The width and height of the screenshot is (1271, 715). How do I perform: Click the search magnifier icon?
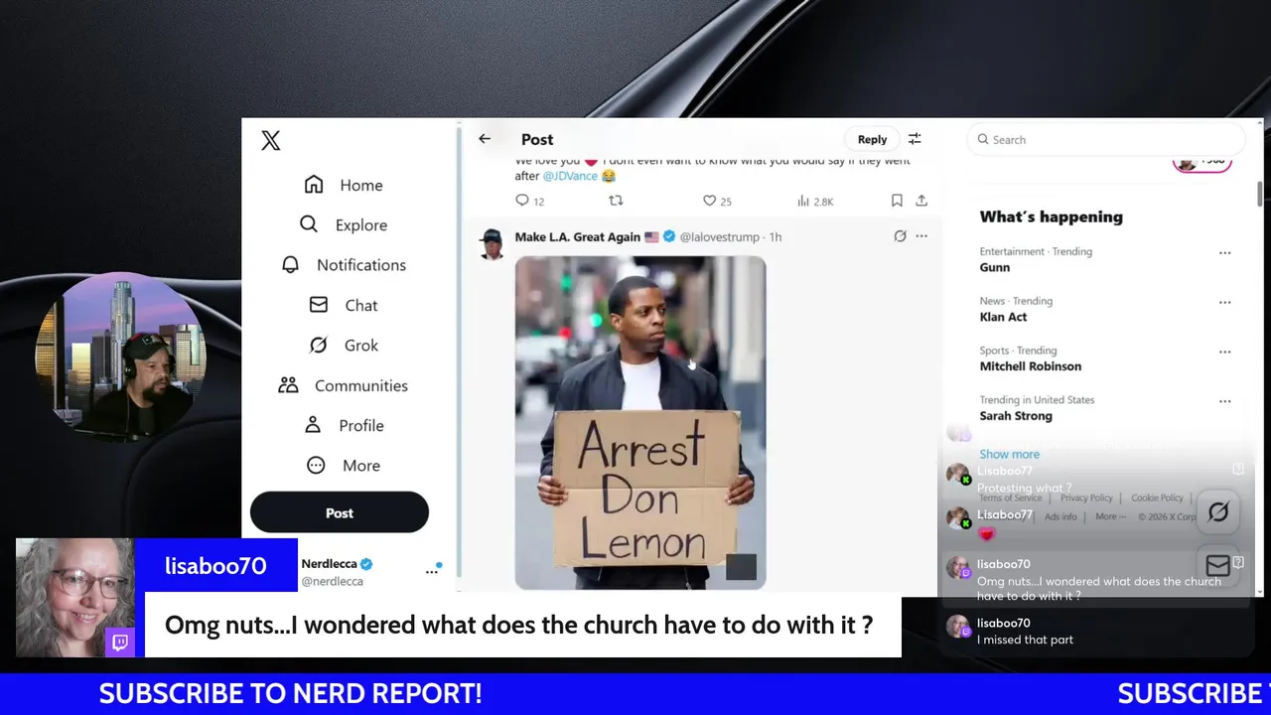(x=983, y=140)
